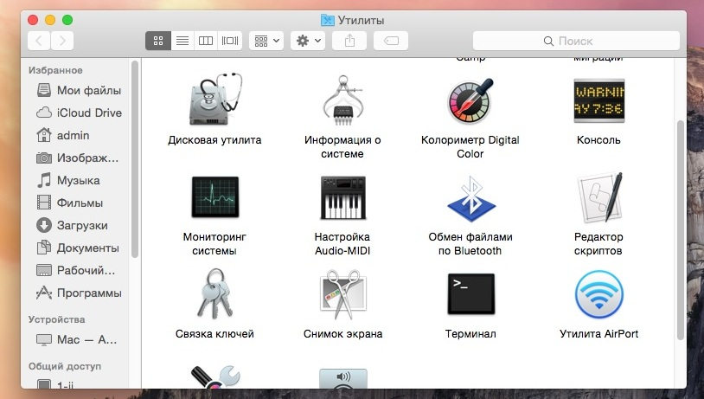The width and height of the screenshot is (704, 399).
Task: Open Информация о системе app icon
Action: click(x=343, y=100)
